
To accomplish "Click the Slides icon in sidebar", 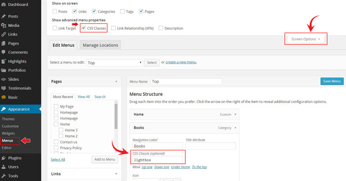I will 3,79.
